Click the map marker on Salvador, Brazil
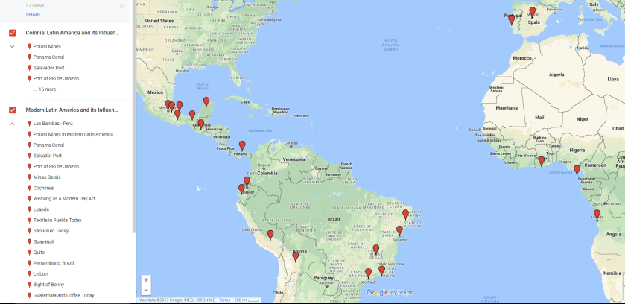The width and height of the screenshot is (625, 304). [399, 231]
